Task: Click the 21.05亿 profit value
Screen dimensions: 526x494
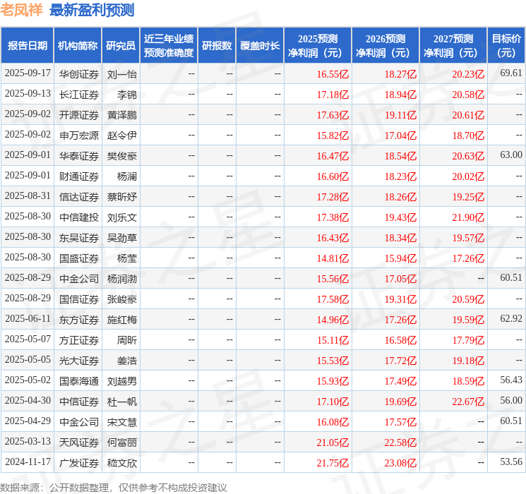Action: [x=333, y=442]
